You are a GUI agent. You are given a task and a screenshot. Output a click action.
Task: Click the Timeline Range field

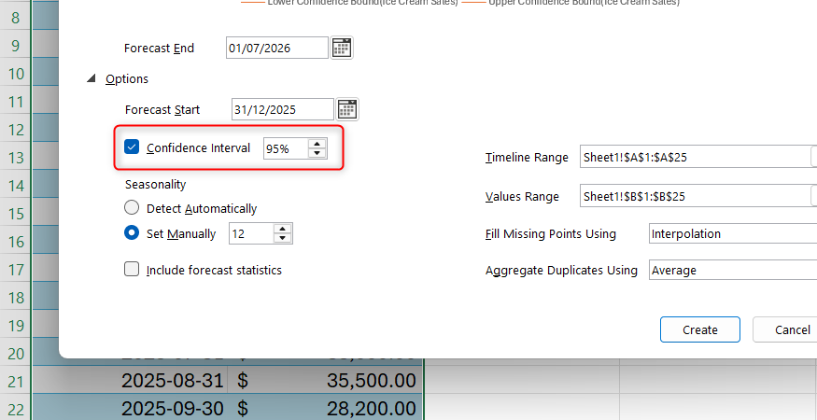point(695,157)
